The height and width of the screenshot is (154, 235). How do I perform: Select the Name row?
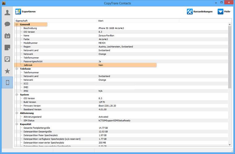(x=121, y=35)
